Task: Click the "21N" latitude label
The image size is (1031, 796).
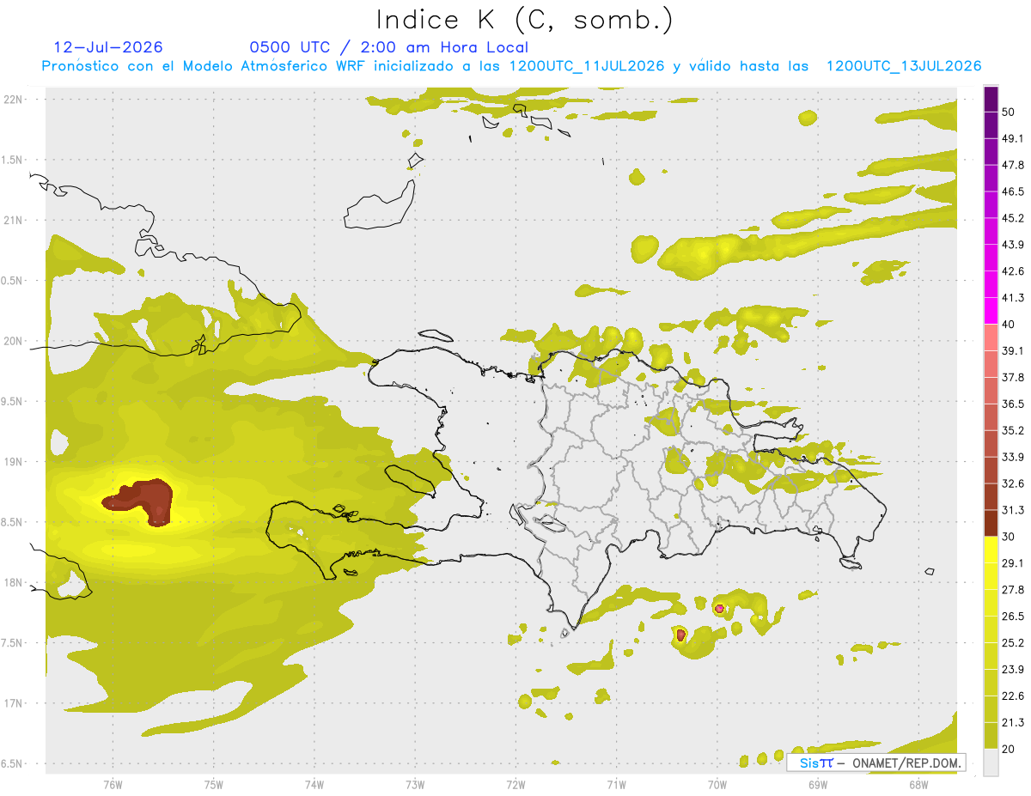Action: click(14, 220)
